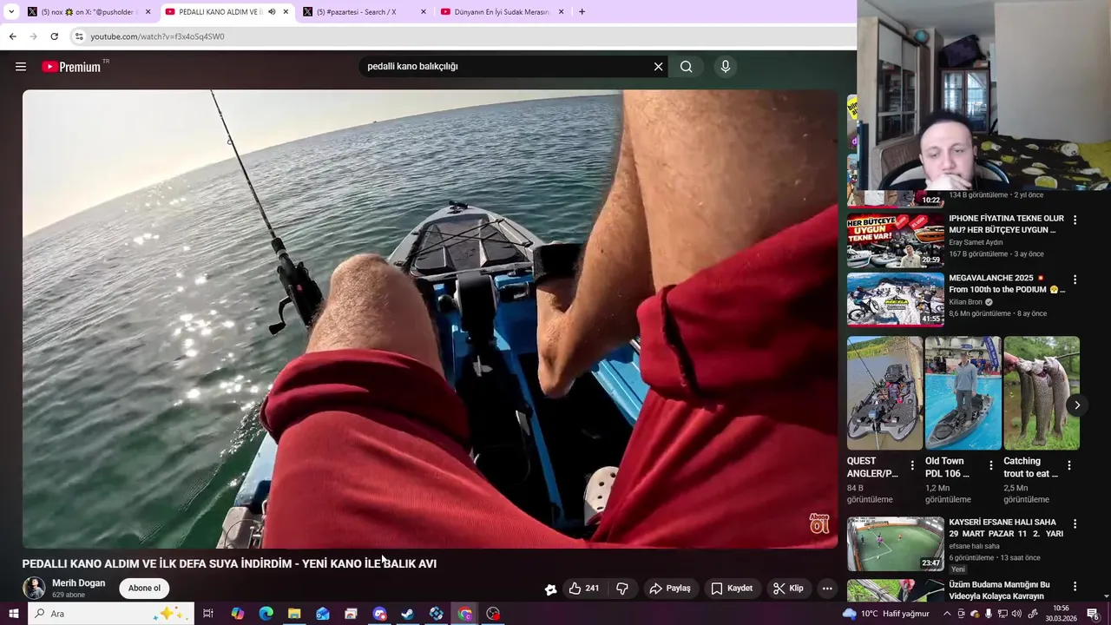This screenshot has width=1111, height=625.
Task: Go to YouTube Premium home logo
Action: 72,67
